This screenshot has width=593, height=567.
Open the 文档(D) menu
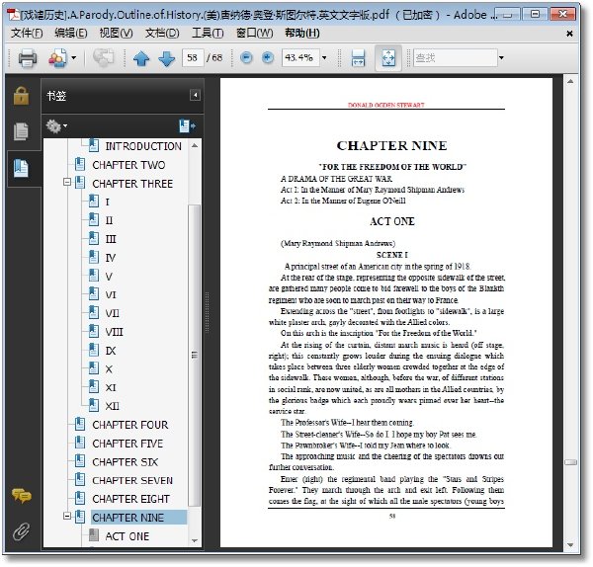(x=162, y=34)
